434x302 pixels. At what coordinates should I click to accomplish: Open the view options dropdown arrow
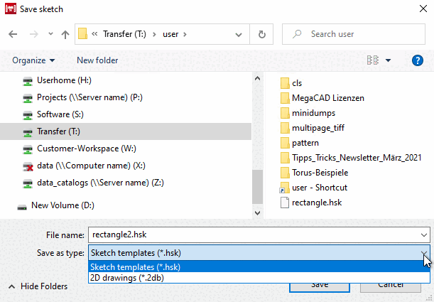coord(388,60)
